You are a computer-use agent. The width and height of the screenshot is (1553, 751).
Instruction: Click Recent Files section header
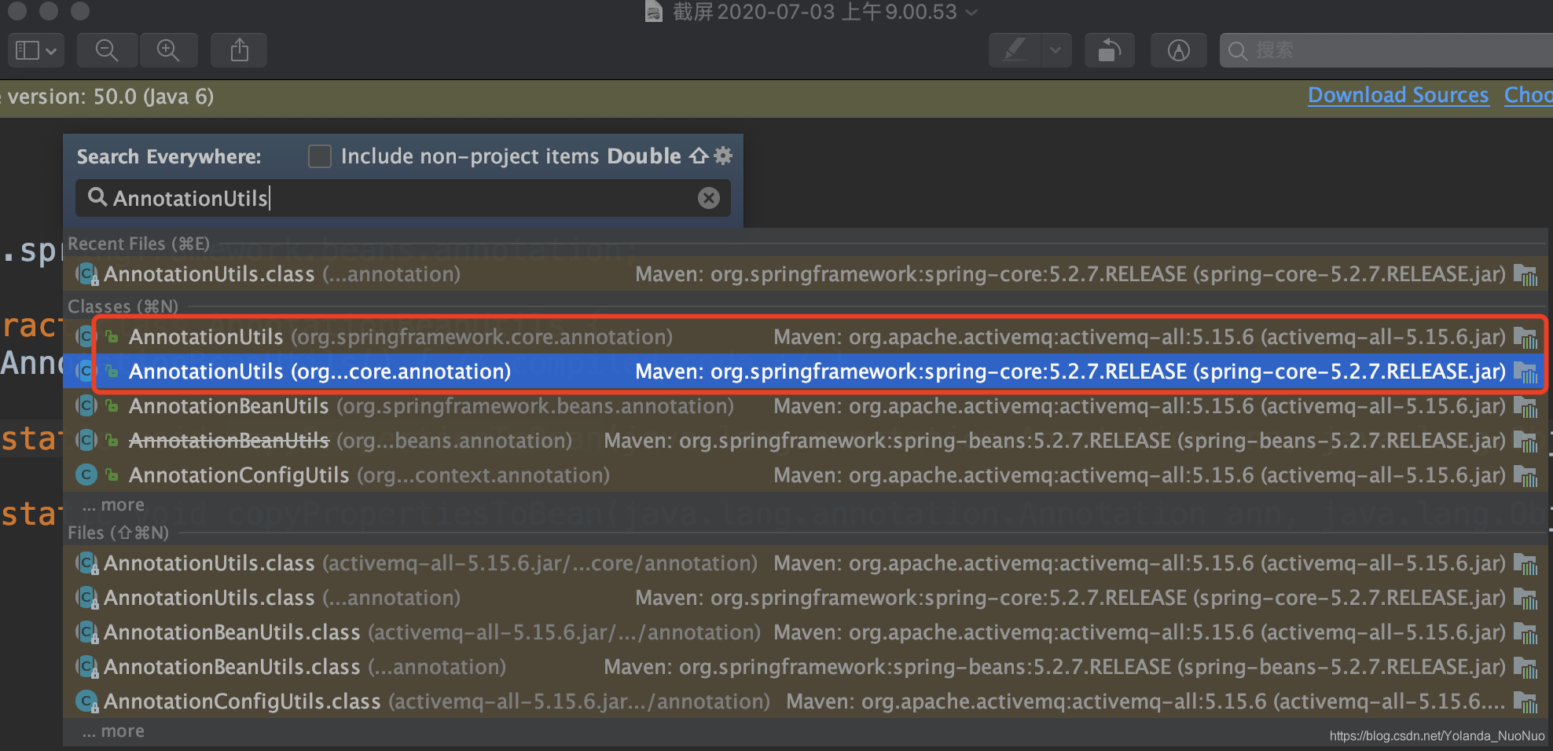coord(139,244)
